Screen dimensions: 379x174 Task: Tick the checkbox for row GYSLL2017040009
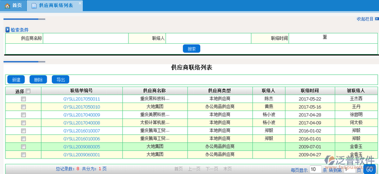[x=24, y=115]
